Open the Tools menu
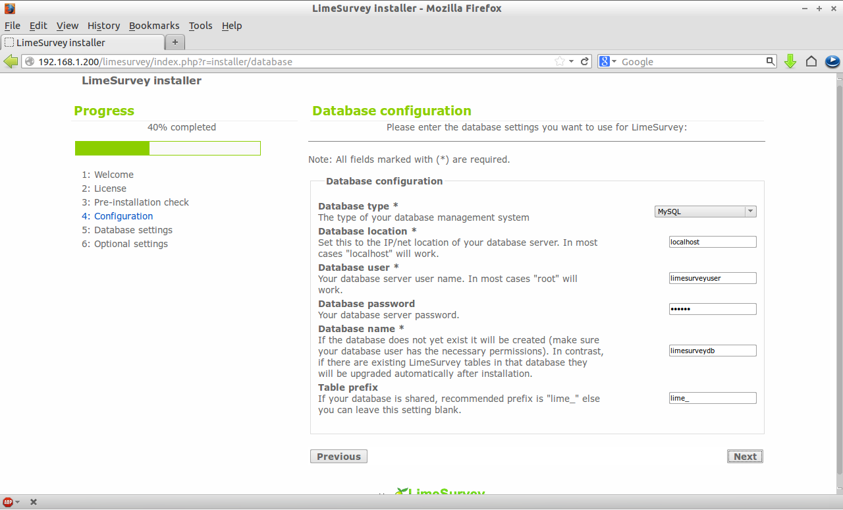 click(200, 26)
